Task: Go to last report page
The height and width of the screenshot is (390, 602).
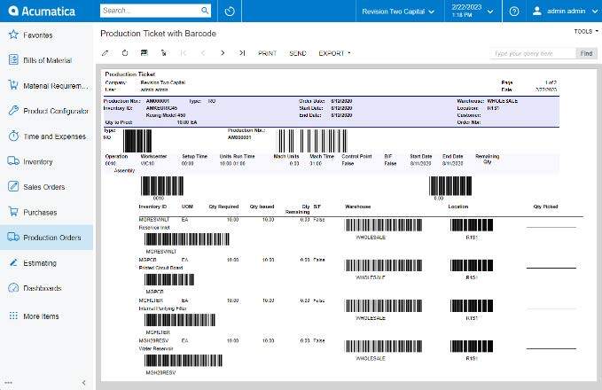Action: [242, 53]
